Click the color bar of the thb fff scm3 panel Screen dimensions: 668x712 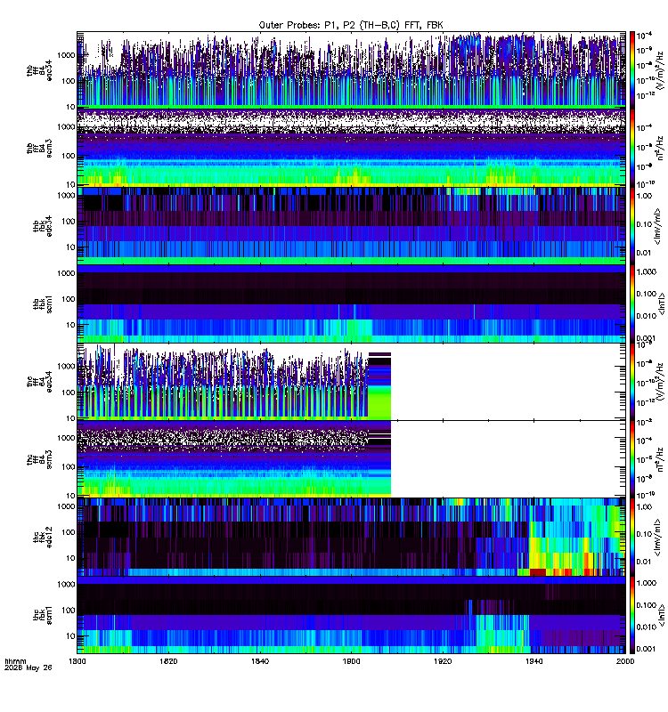click(x=632, y=148)
